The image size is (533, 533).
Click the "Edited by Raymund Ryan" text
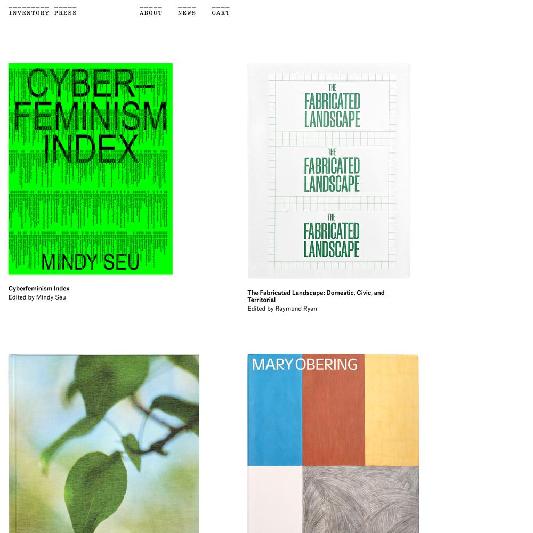pos(282,309)
